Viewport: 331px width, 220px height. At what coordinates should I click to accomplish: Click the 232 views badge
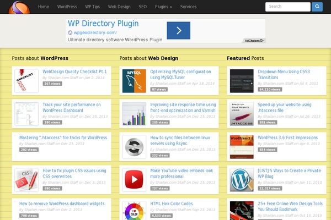tap(160, 155)
